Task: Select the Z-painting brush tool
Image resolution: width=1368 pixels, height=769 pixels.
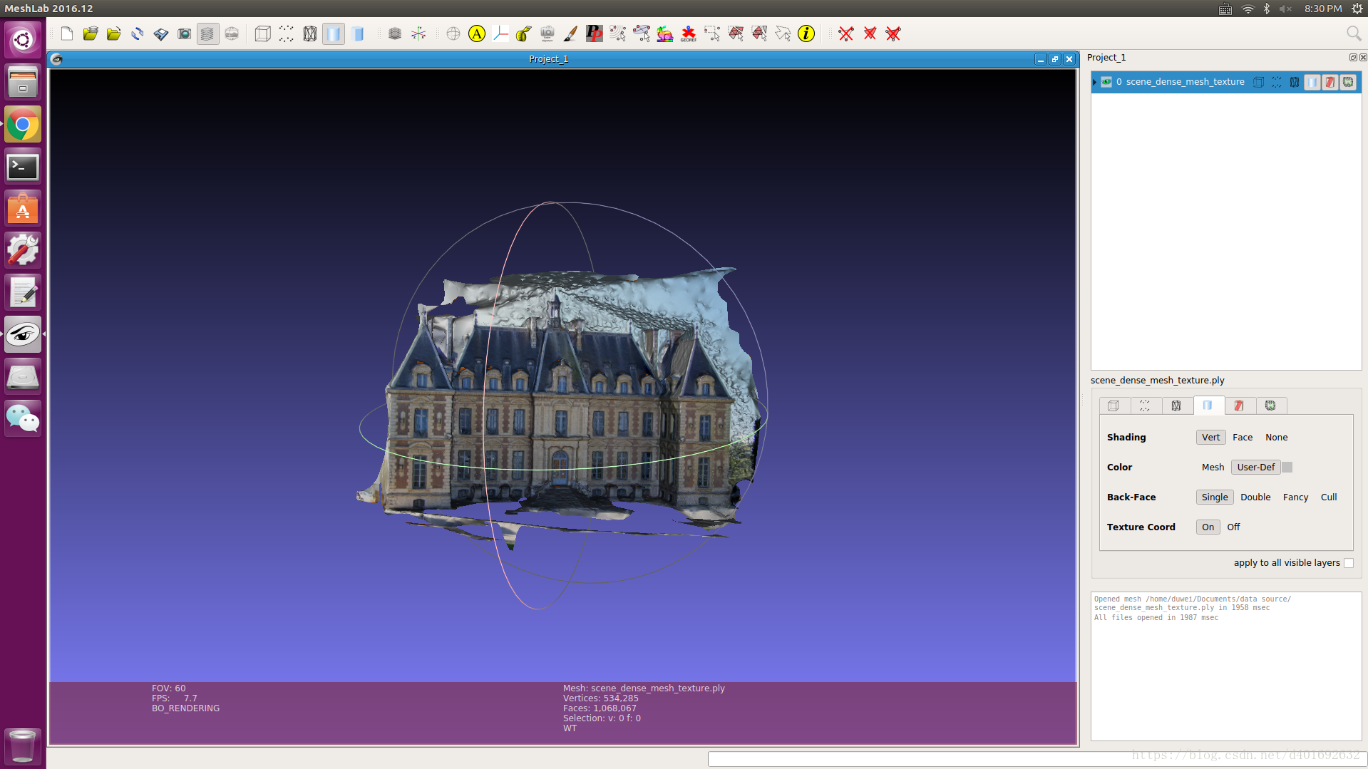Action: 571,33
